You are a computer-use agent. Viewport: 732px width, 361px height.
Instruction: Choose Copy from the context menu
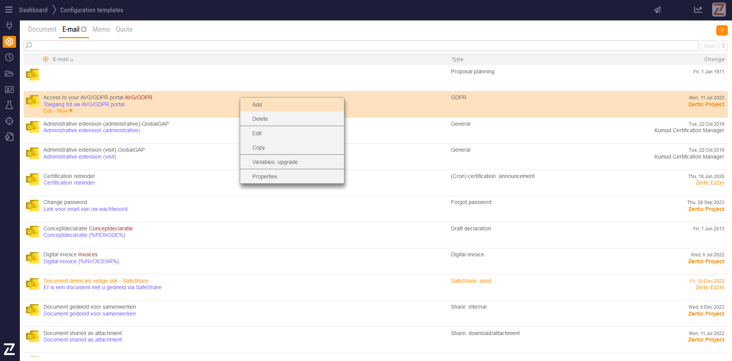click(259, 147)
